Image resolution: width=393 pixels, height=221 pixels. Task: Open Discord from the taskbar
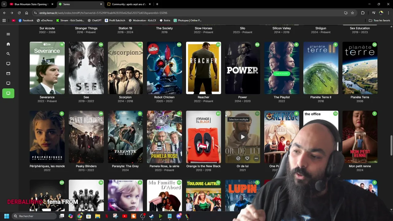179,216
